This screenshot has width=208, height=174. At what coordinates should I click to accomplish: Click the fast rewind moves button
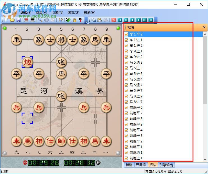point(126,20)
